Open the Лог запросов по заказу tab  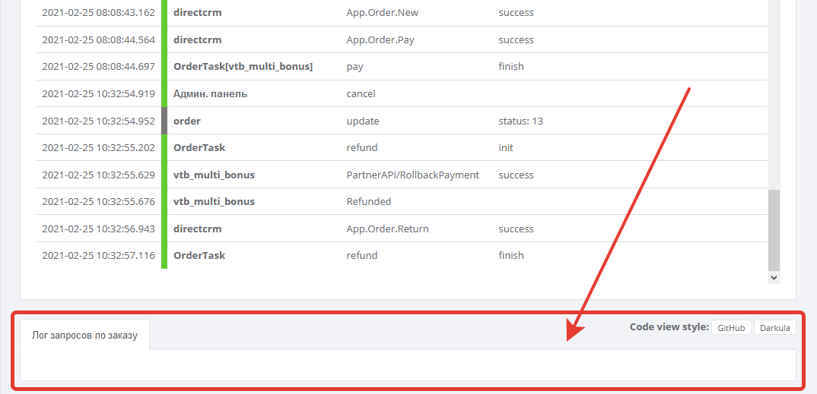(84, 335)
